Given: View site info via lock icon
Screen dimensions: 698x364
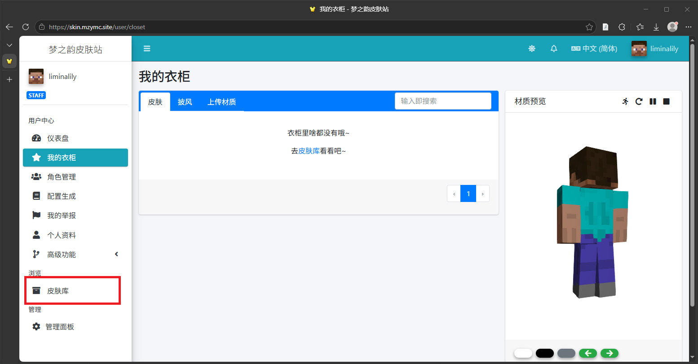Looking at the screenshot, I should [x=42, y=27].
